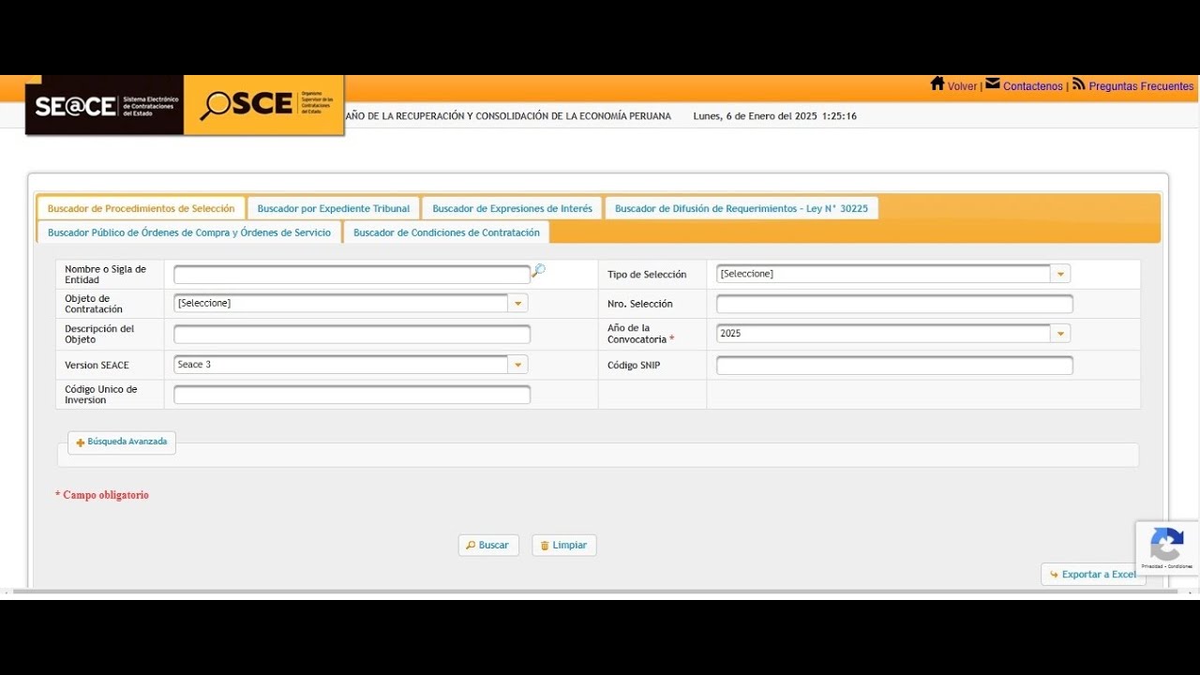The width and height of the screenshot is (1200, 675).
Task: Switch to Buscador Público de Órdenes tab
Action: 189,232
